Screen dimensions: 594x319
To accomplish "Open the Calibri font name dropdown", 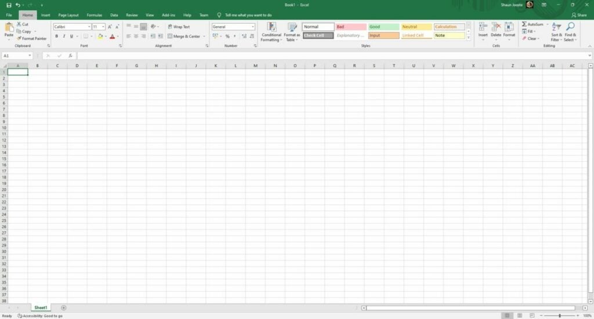I will (x=89, y=27).
